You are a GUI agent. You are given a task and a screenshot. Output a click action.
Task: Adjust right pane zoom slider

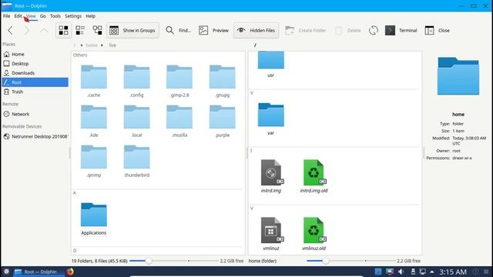326,261
